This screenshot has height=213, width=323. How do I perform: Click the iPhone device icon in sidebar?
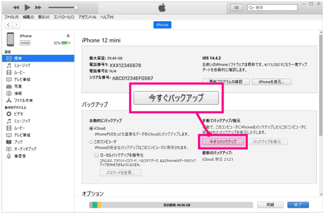click(x=10, y=39)
